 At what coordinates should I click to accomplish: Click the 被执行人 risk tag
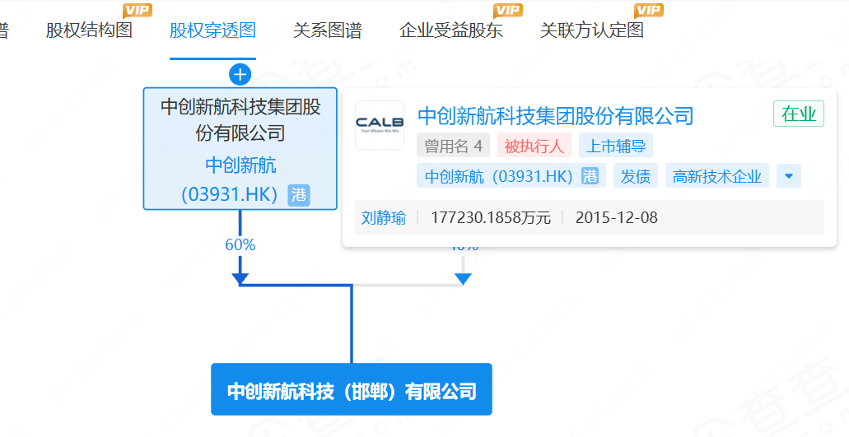click(x=534, y=146)
